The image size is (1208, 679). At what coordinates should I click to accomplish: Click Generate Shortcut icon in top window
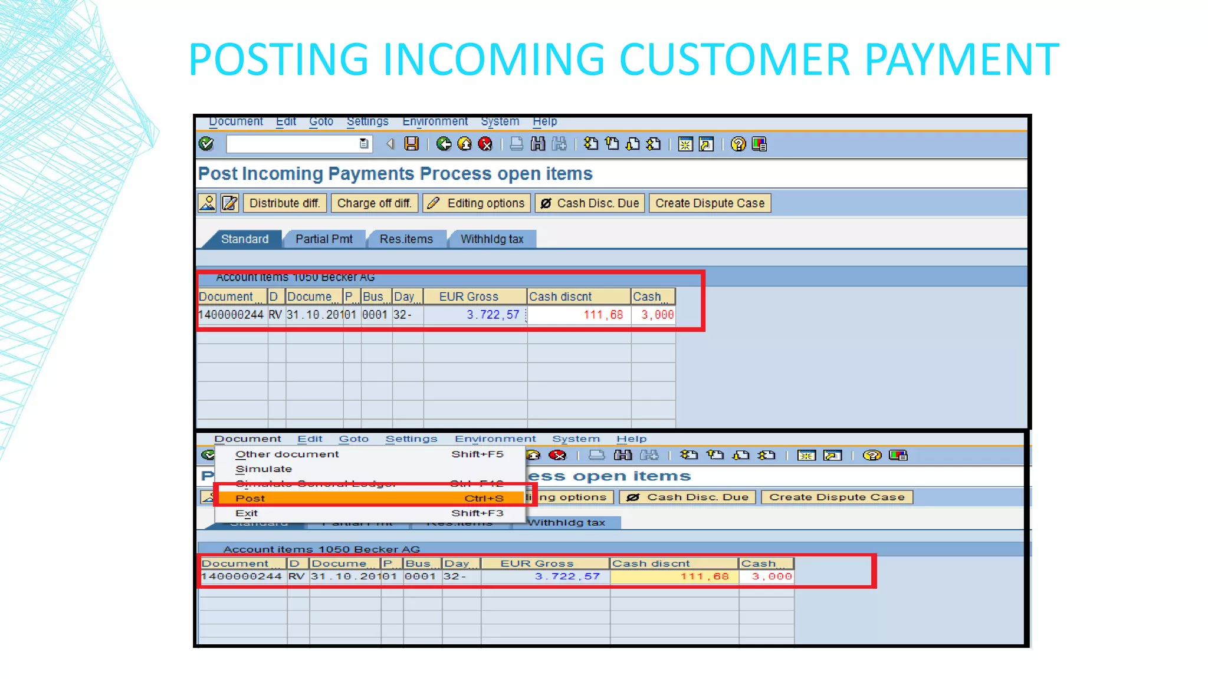click(x=706, y=144)
